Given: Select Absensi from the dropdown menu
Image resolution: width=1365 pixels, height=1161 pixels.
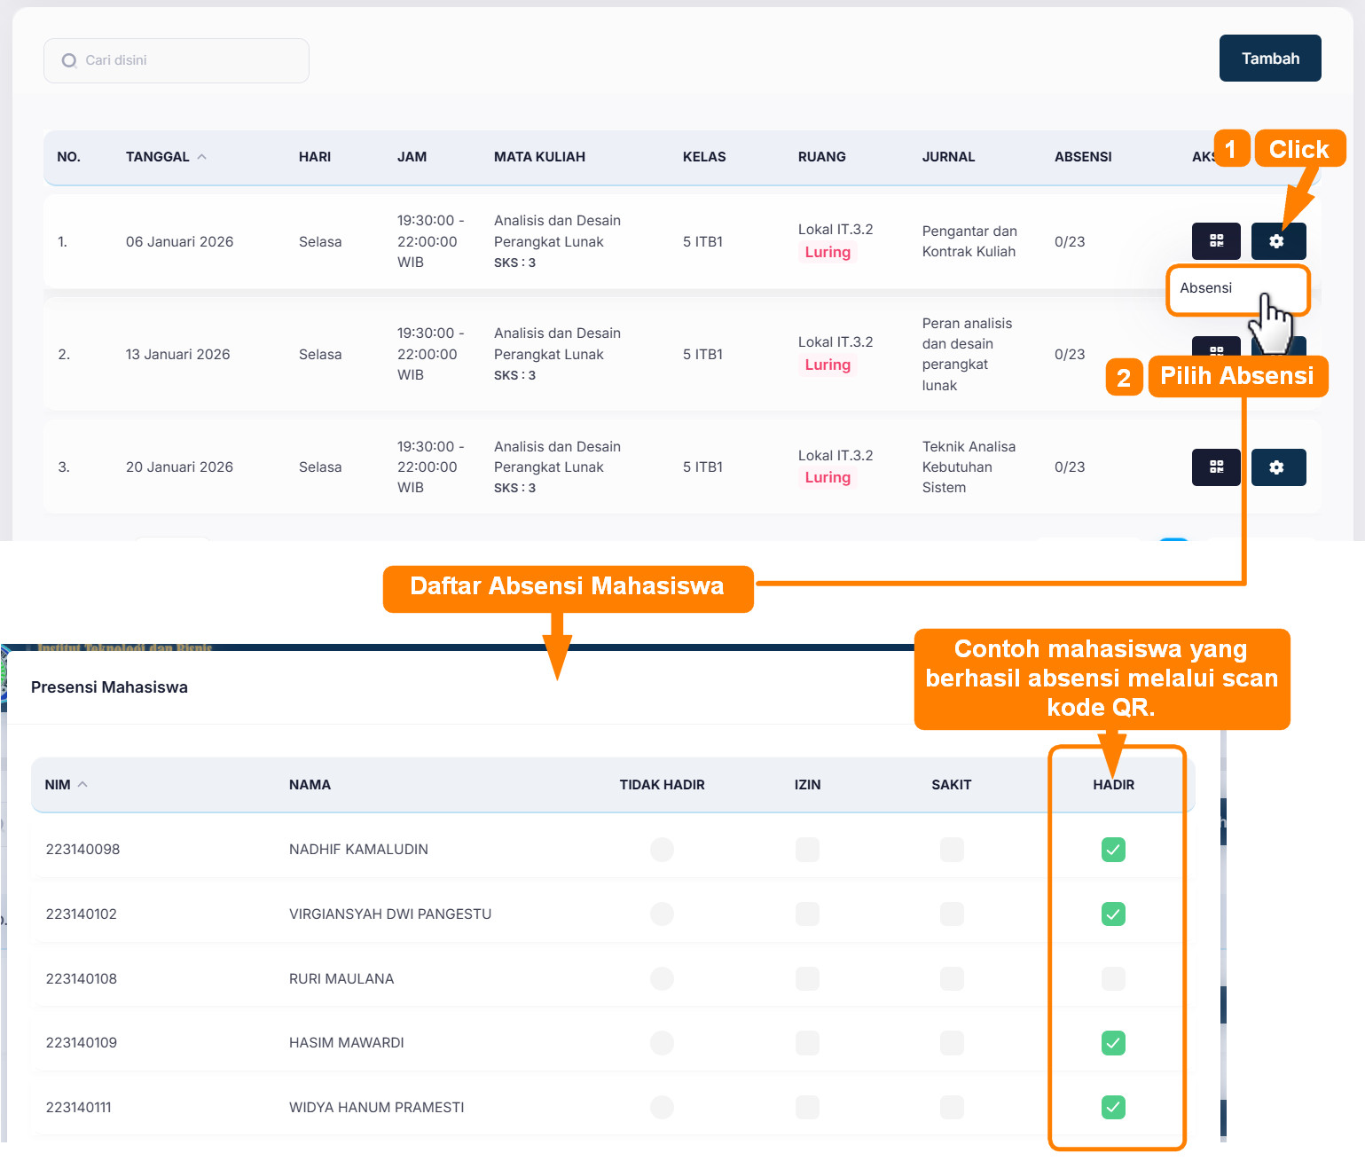Looking at the screenshot, I should [x=1206, y=288].
